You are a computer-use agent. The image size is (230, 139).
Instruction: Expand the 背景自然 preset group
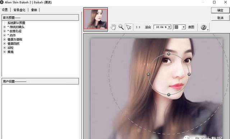pyautogui.click(x=4, y=43)
